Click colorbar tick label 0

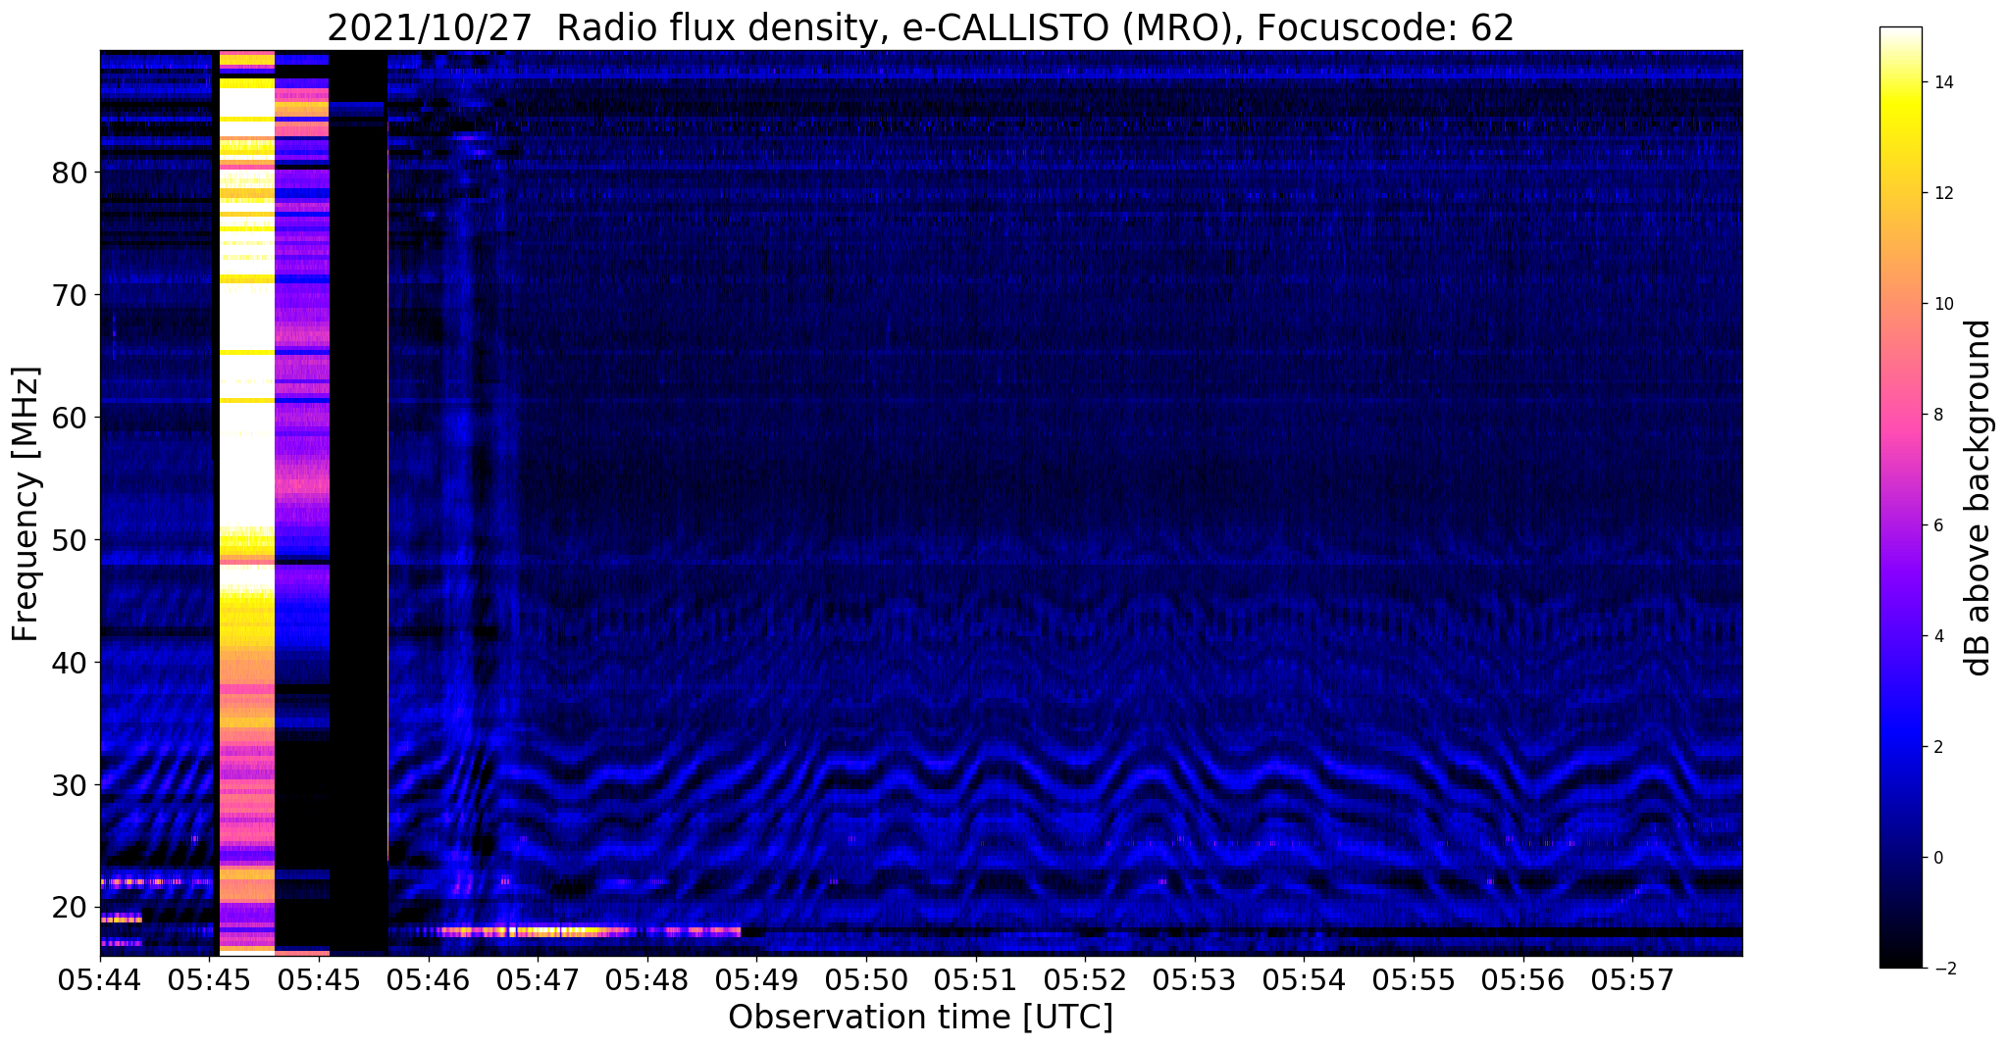[x=1937, y=858]
